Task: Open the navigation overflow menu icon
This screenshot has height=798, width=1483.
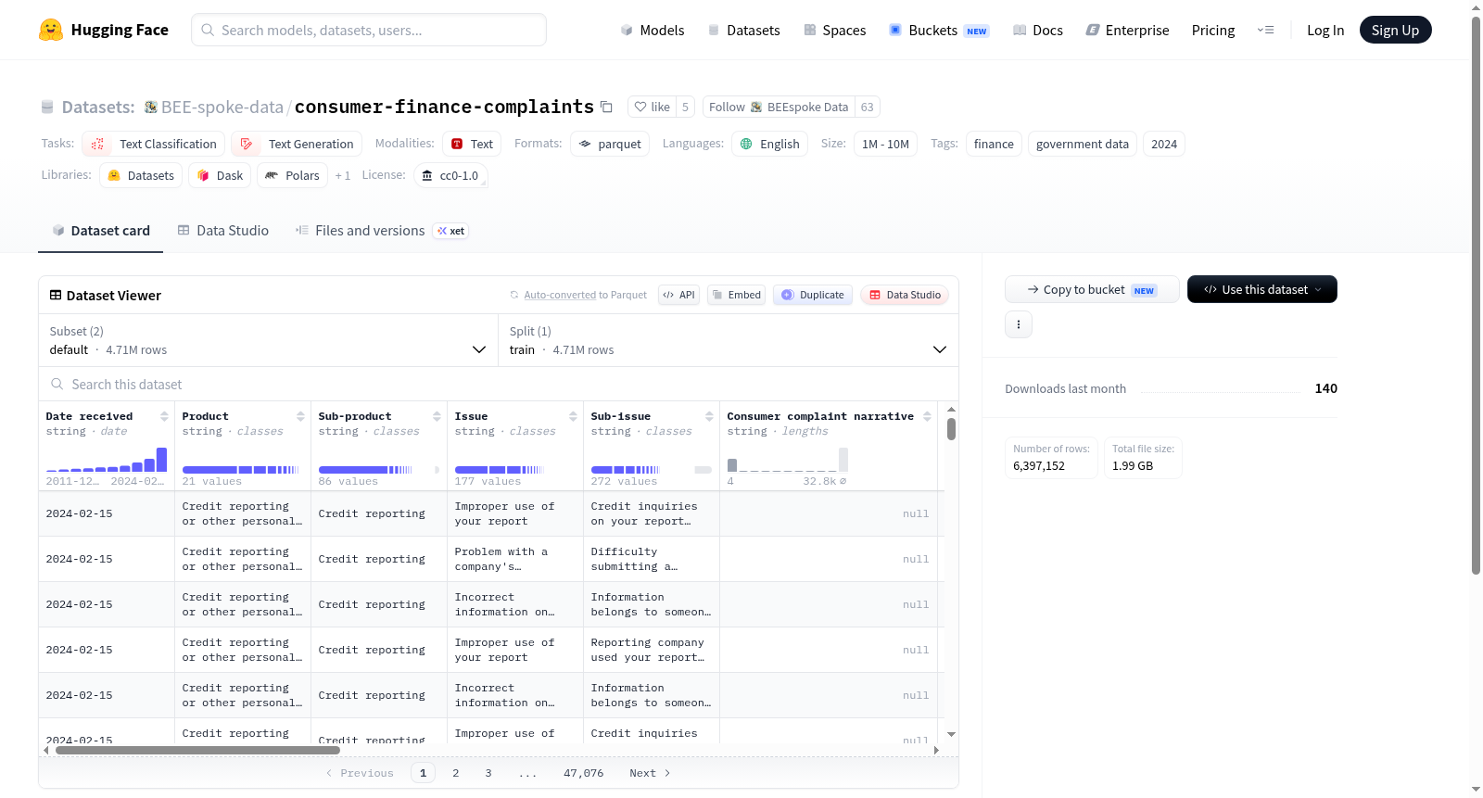Action: (1265, 30)
